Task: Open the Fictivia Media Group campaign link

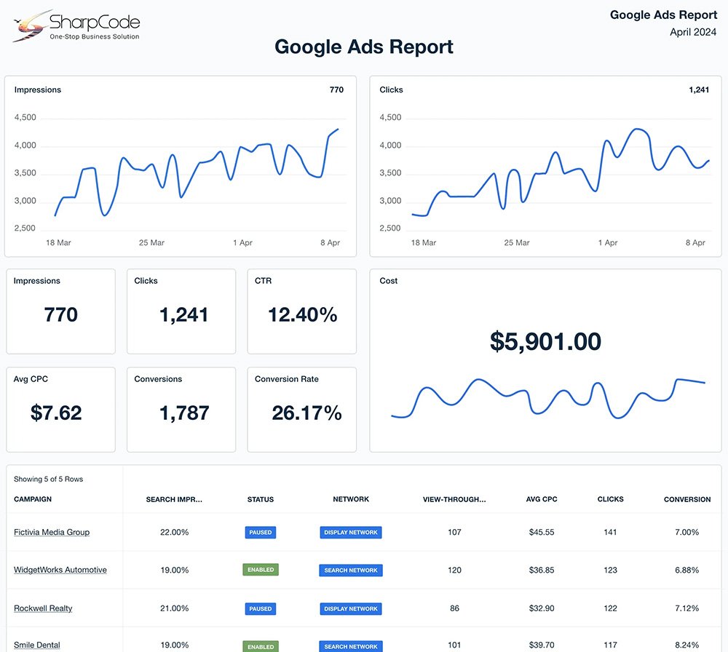Action: click(52, 532)
